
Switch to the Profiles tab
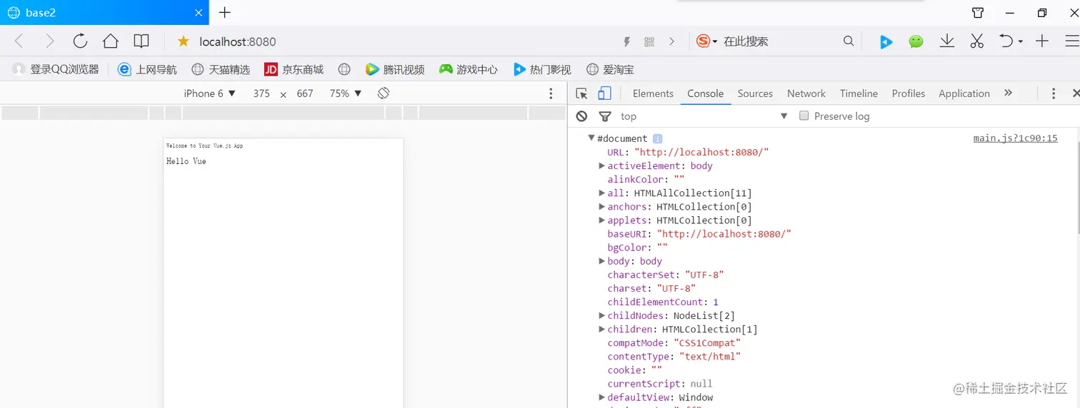[909, 93]
